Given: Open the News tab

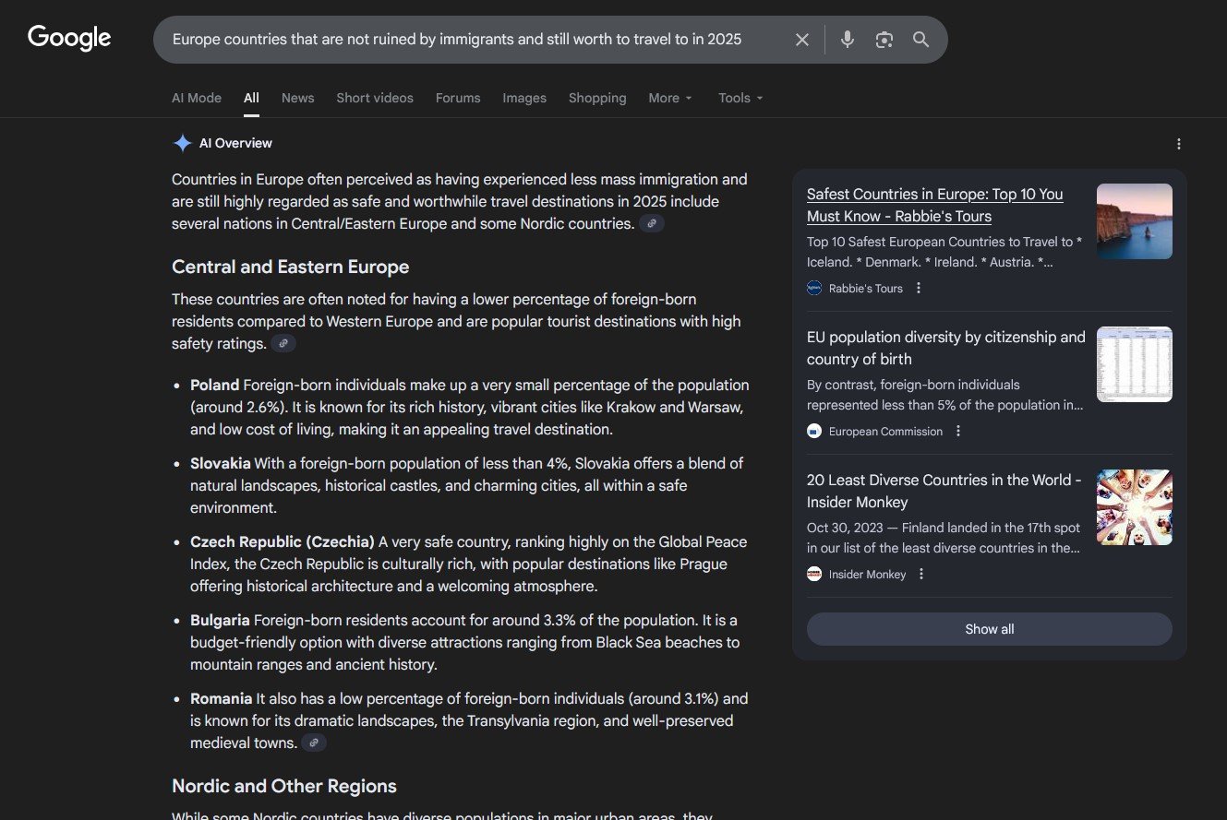Looking at the screenshot, I should pos(297,98).
